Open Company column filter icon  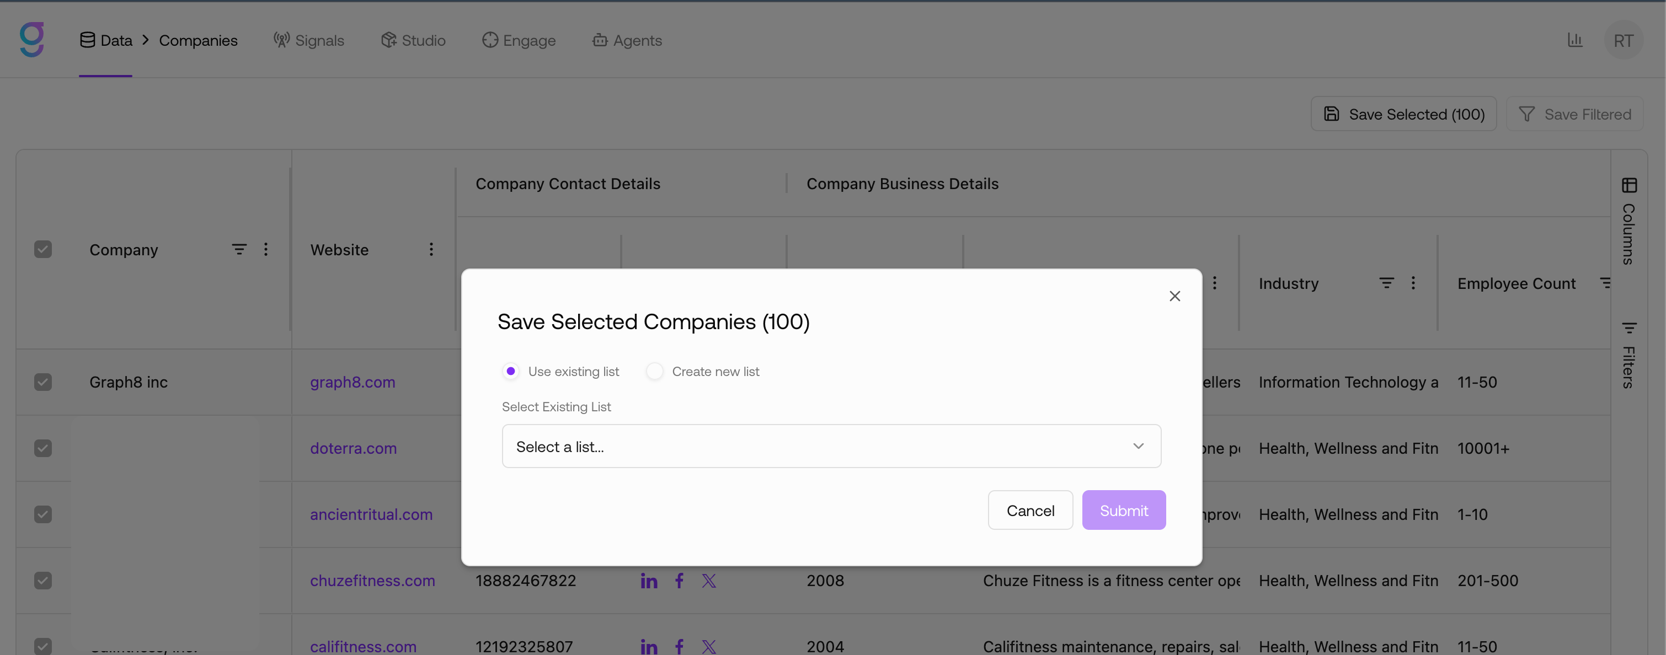(x=239, y=250)
